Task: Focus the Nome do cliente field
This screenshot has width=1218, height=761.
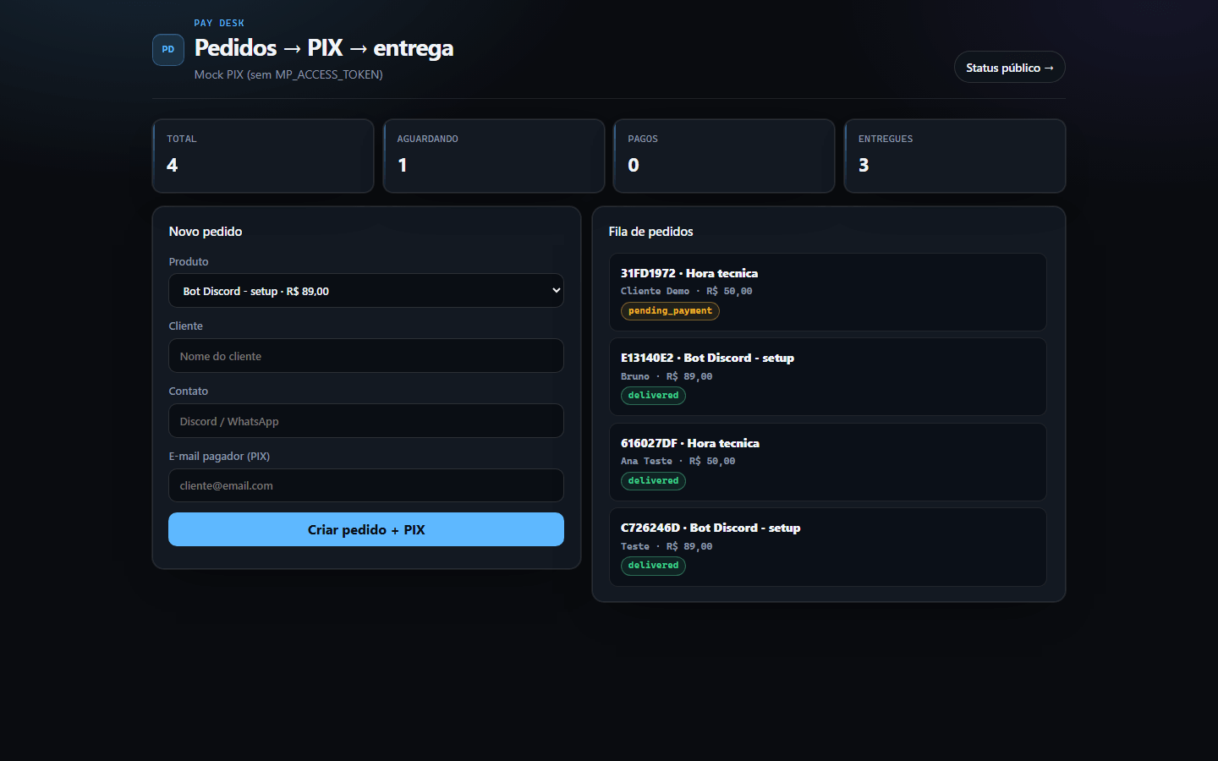Action: [x=366, y=356]
